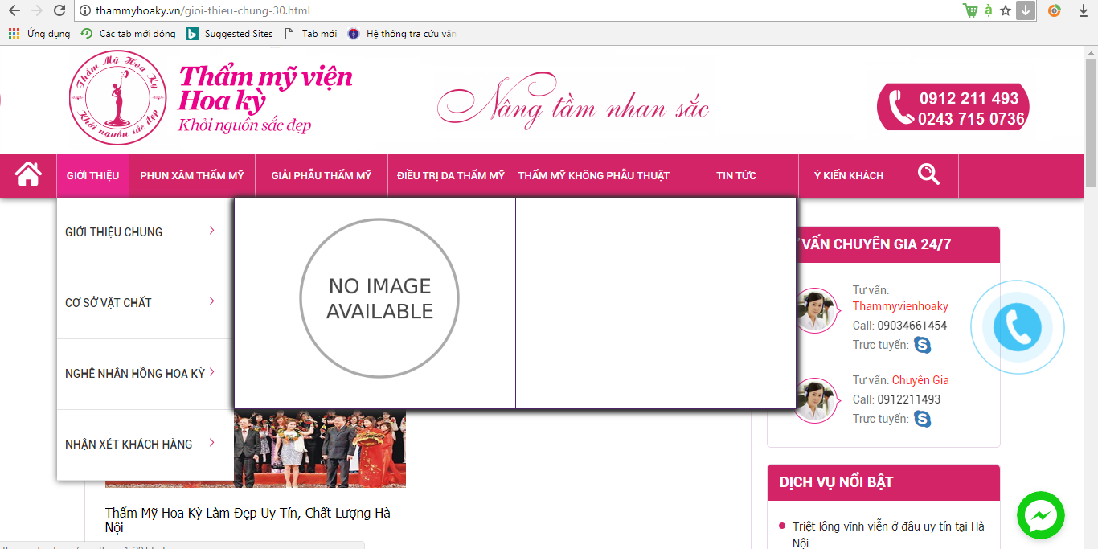Image resolution: width=1098 pixels, height=549 pixels.
Task: Click the Thammyvienhoaky consultant link
Action: pos(900,306)
